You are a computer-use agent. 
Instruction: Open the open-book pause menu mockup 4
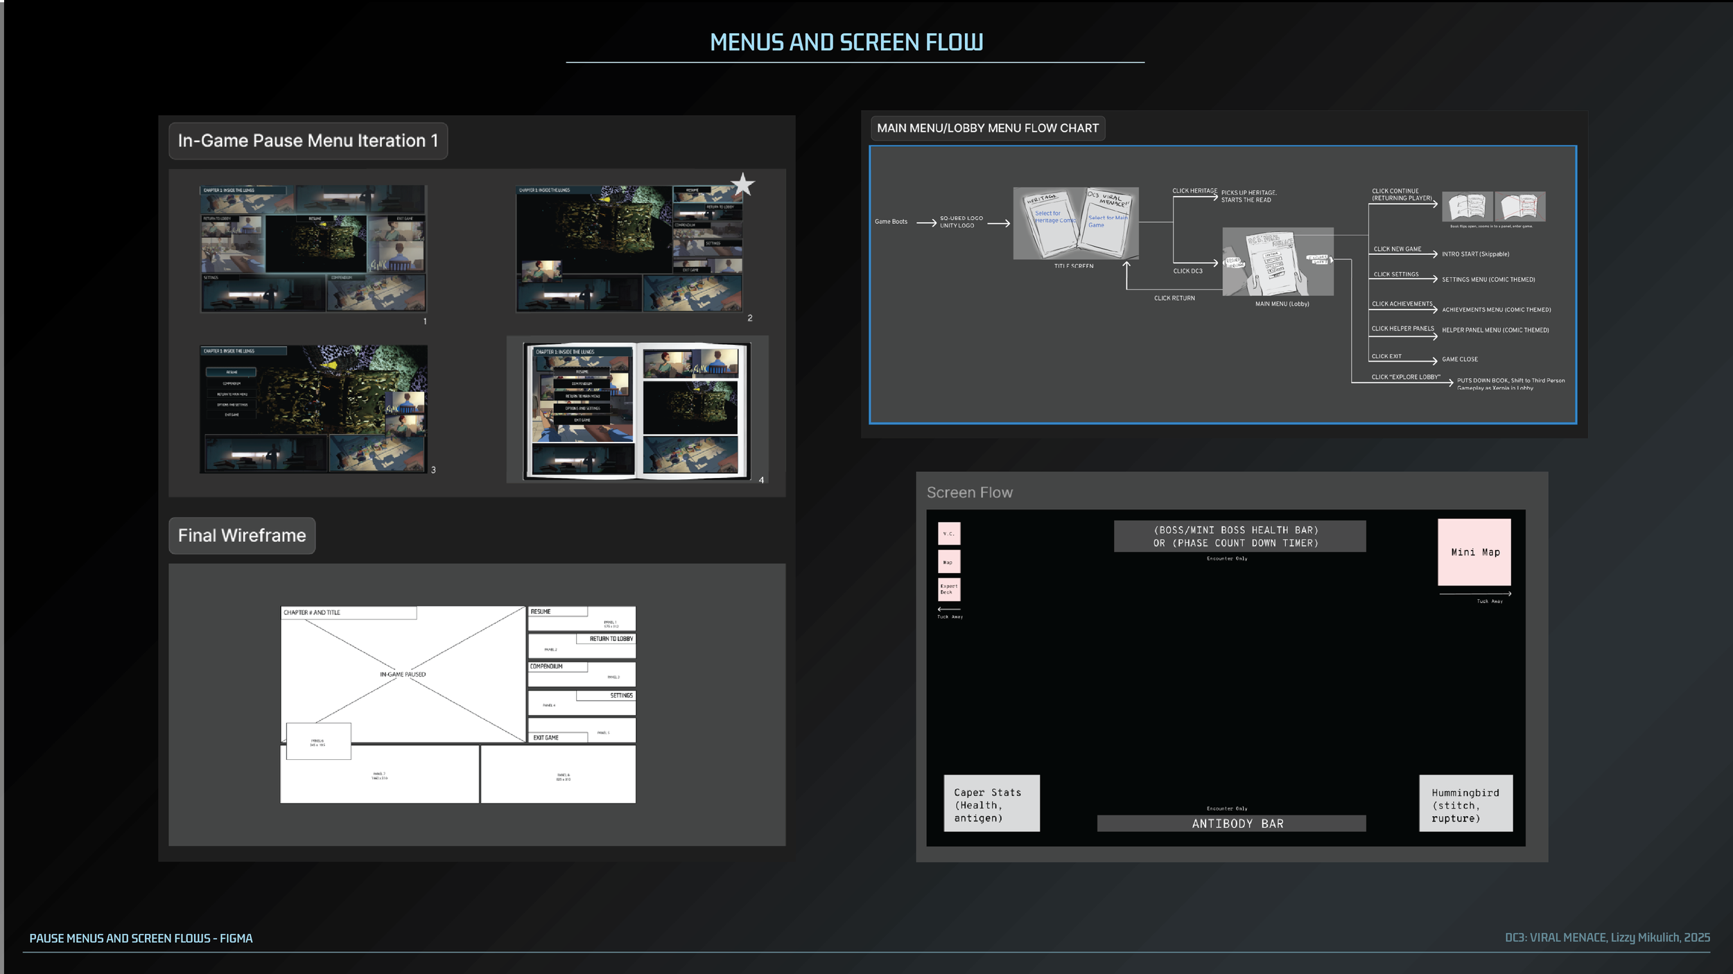point(637,411)
